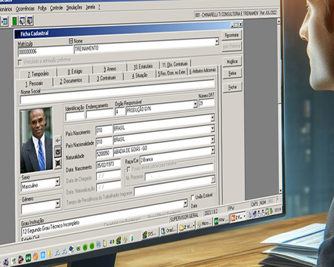Open the 11 Obs. Contratuais tab

[175, 64]
